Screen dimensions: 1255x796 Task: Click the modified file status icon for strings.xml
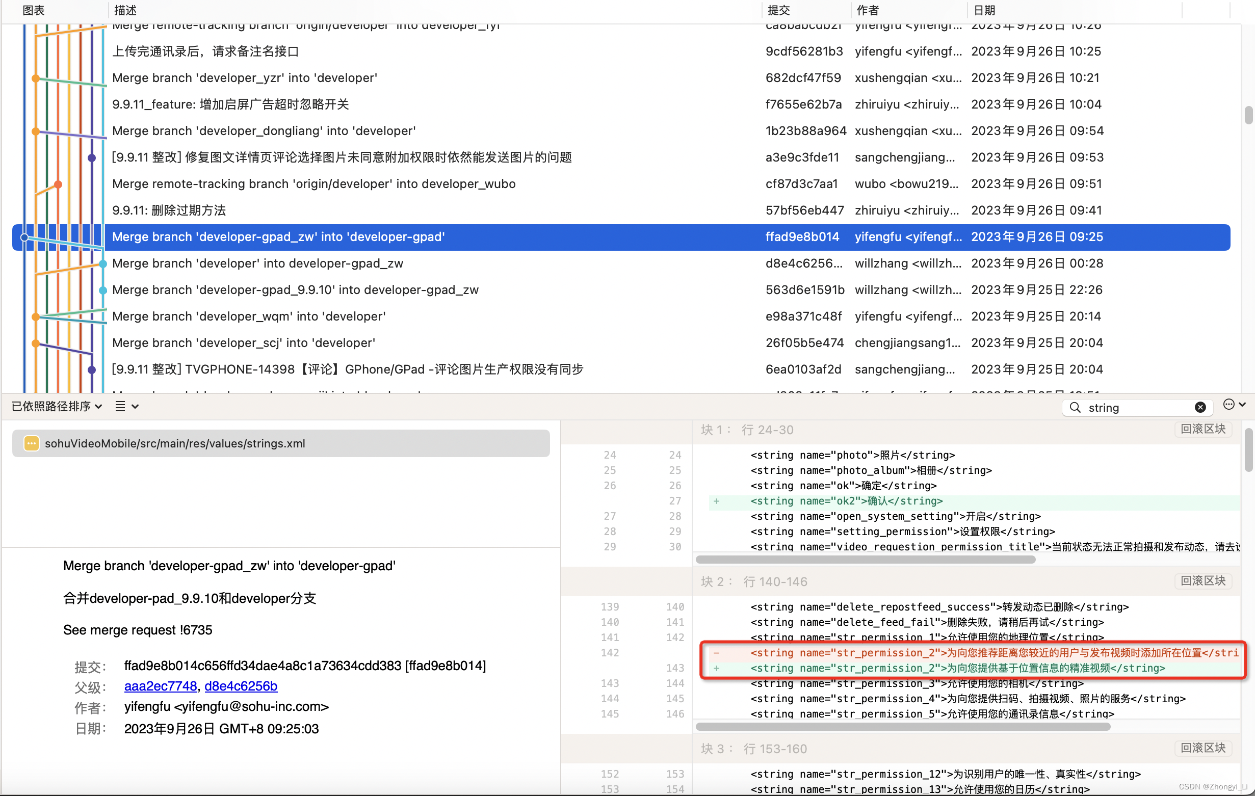pos(31,443)
